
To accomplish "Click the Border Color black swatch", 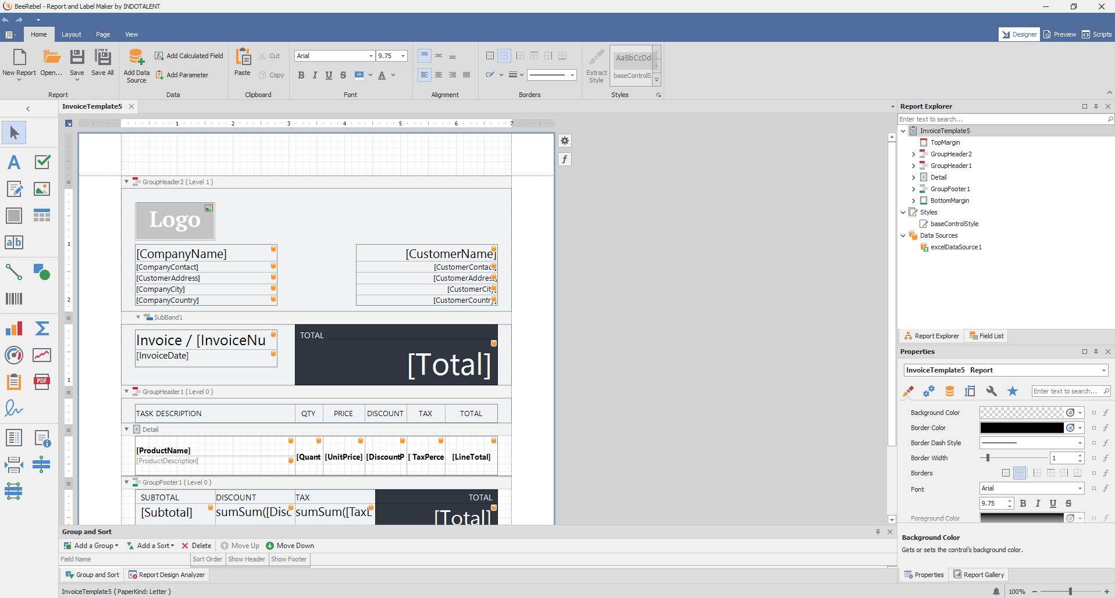I will (x=1021, y=428).
